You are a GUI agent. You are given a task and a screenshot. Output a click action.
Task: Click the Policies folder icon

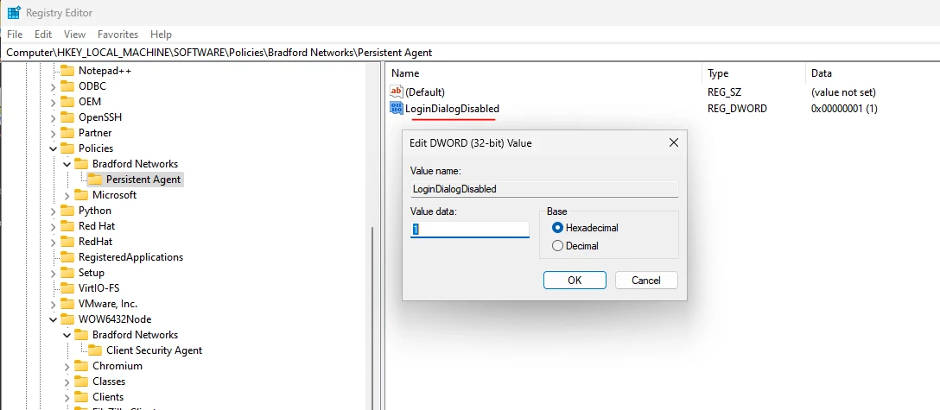[x=67, y=148]
